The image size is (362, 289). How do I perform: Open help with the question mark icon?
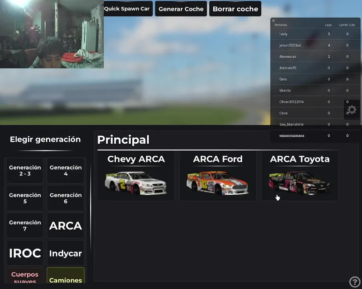[355, 282]
